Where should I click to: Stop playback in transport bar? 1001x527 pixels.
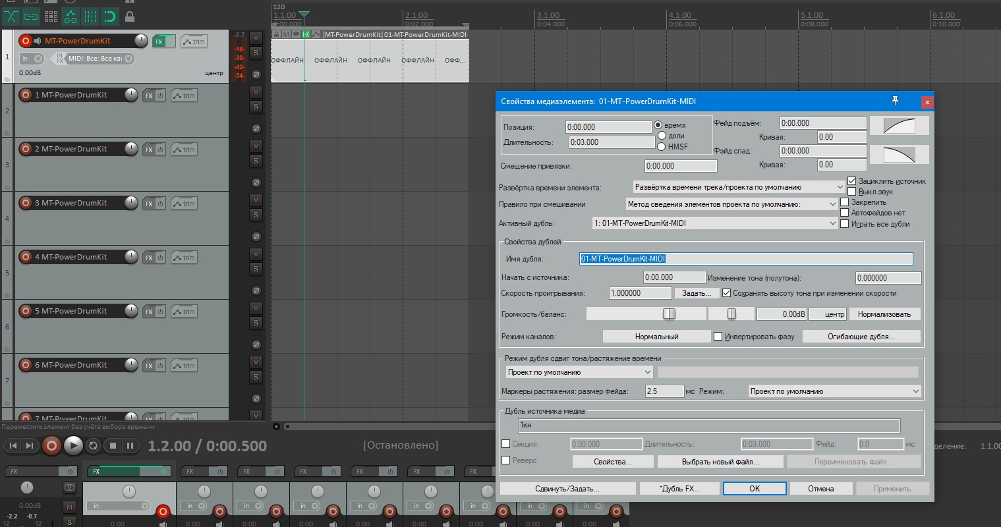(x=113, y=446)
